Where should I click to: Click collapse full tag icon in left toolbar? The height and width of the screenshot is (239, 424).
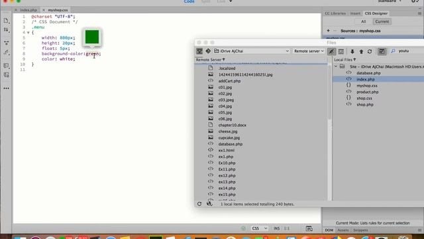pyautogui.click(x=6, y=42)
